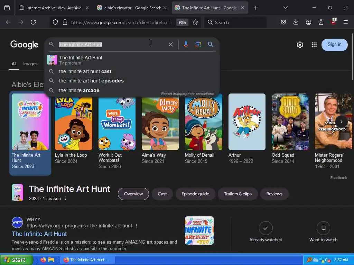The width and height of the screenshot is (354, 265).
Task: Click the Firefox forward arrow
Action: click(x=21, y=22)
